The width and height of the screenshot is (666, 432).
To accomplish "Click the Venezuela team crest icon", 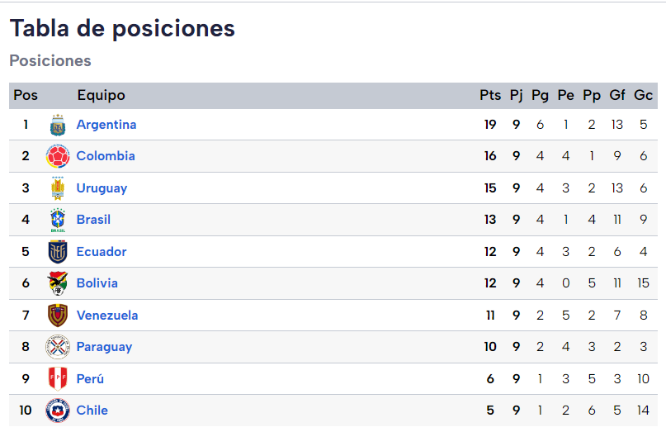I will (x=57, y=316).
